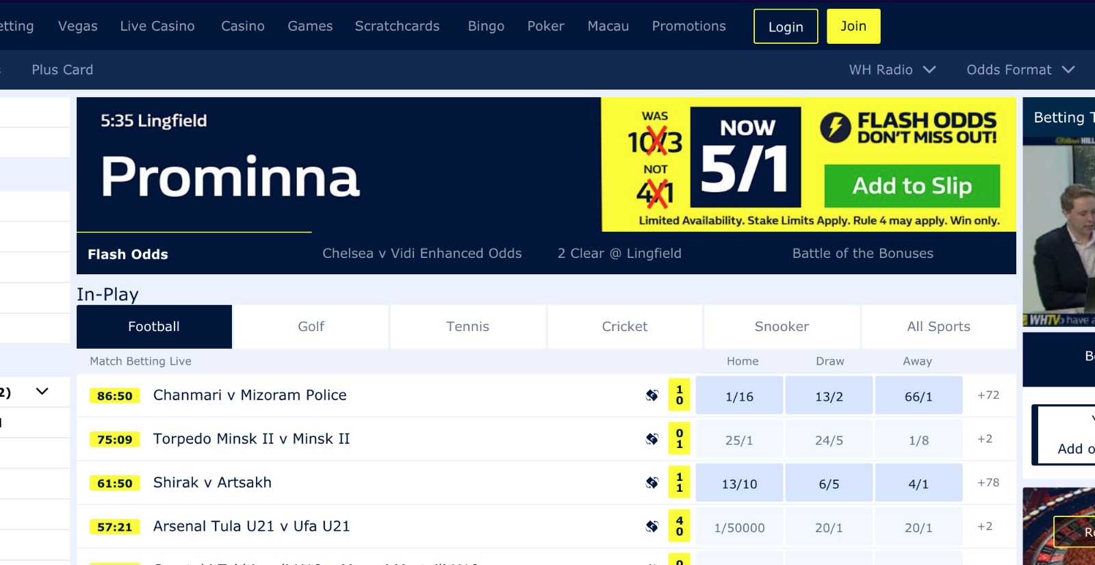The width and height of the screenshot is (1095, 565).
Task: Switch to the Tennis in-play tab
Action: [468, 327]
